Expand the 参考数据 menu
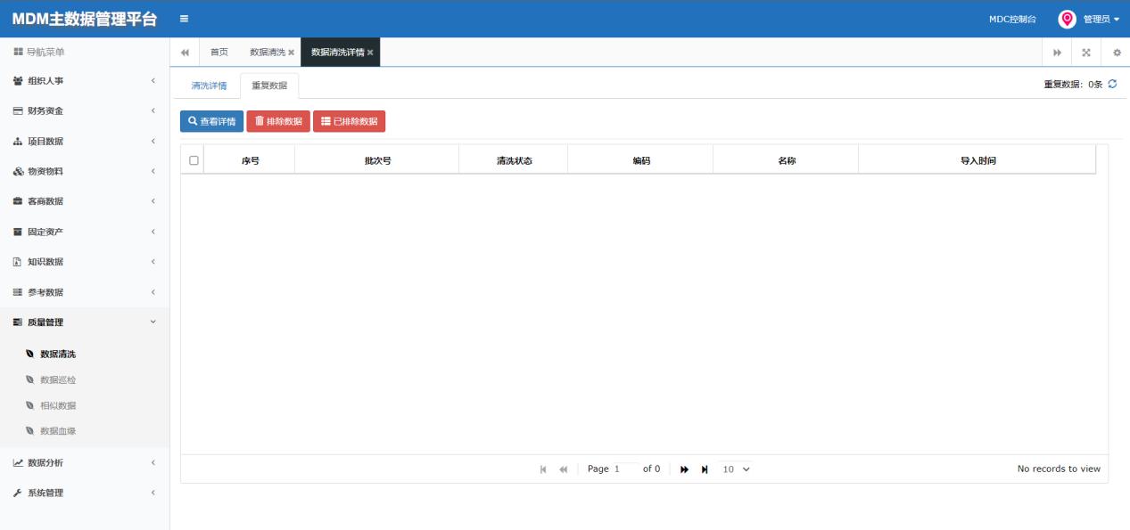1130x530 pixels. (85, 292)
